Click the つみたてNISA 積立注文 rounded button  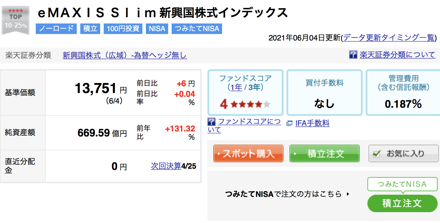pos(402,203)
